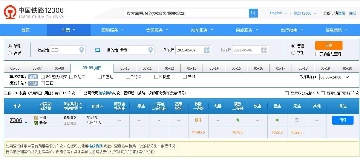Select one-way trip option
Viewport: 360px width, 160px height.
pyautogui.click(x=10, y=46)
